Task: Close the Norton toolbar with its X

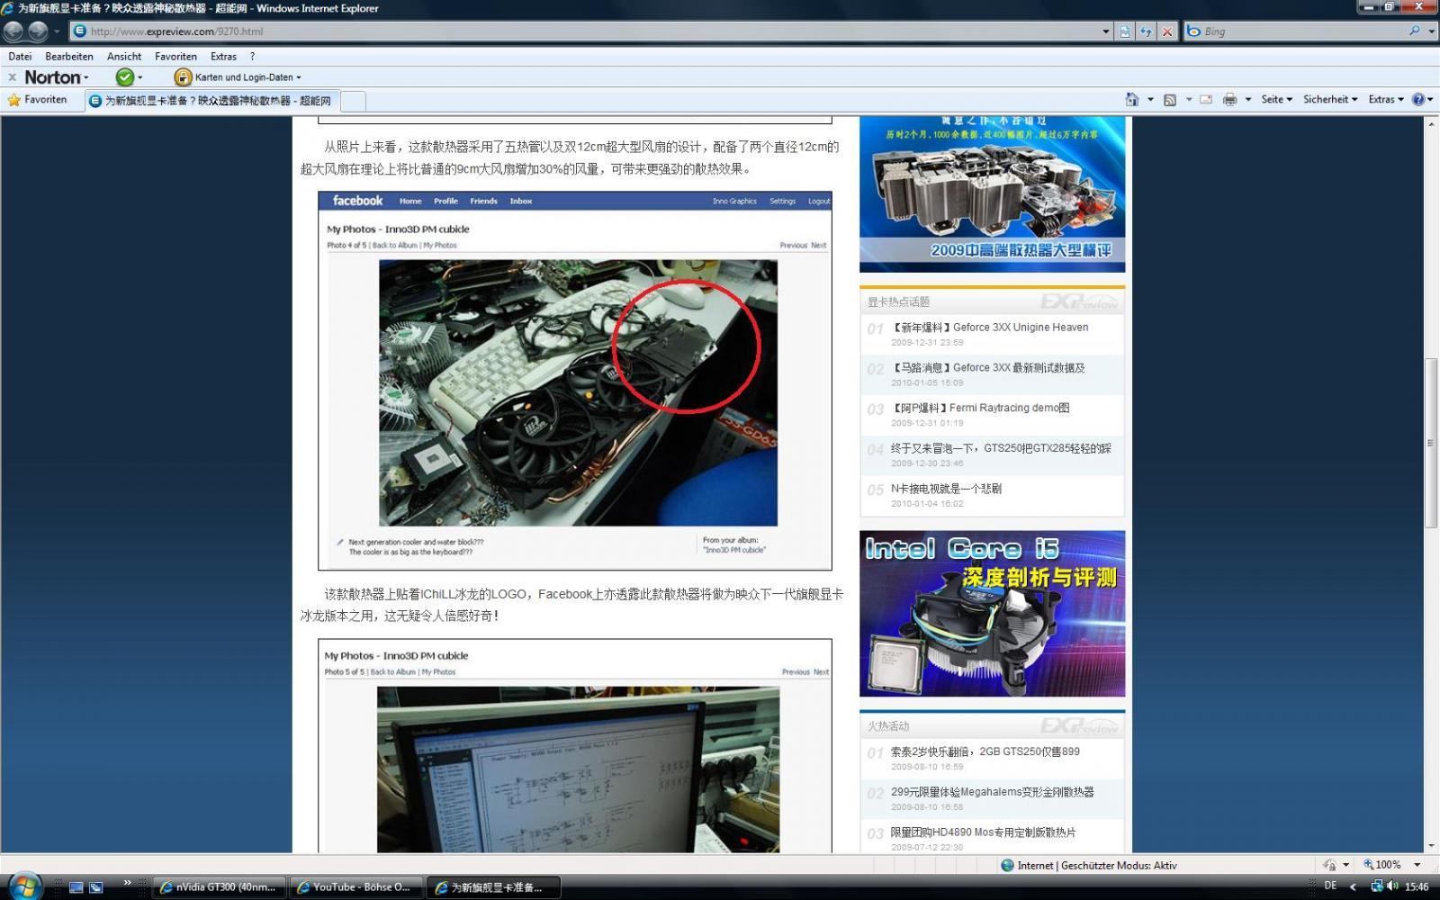Action: pos(12,77)
